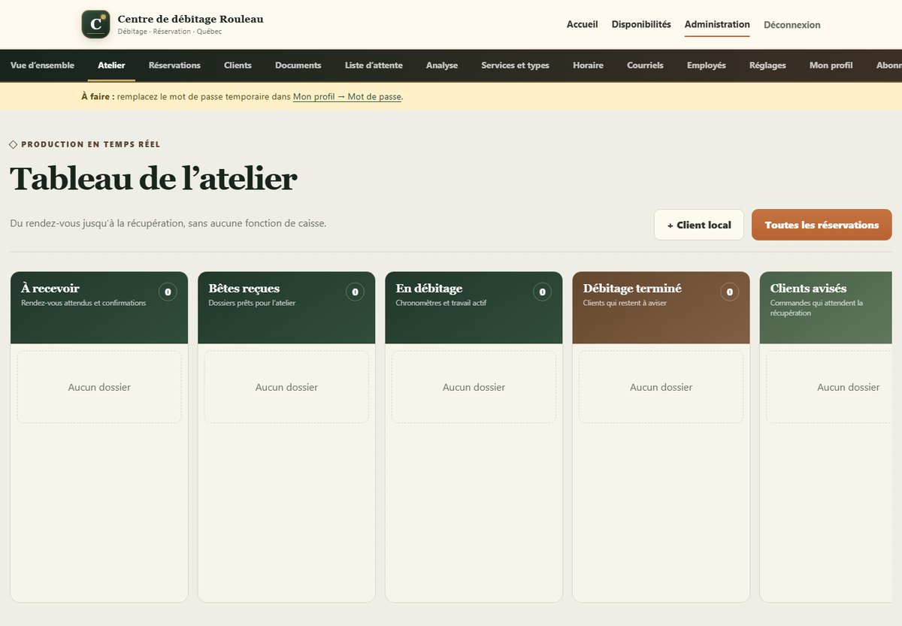
Task: Click the count badge in En débitage
Action: coord(542,292)
